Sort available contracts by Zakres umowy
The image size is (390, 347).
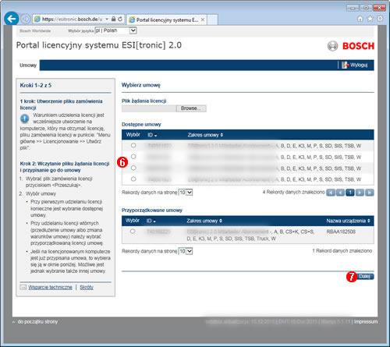coord(205,135)
